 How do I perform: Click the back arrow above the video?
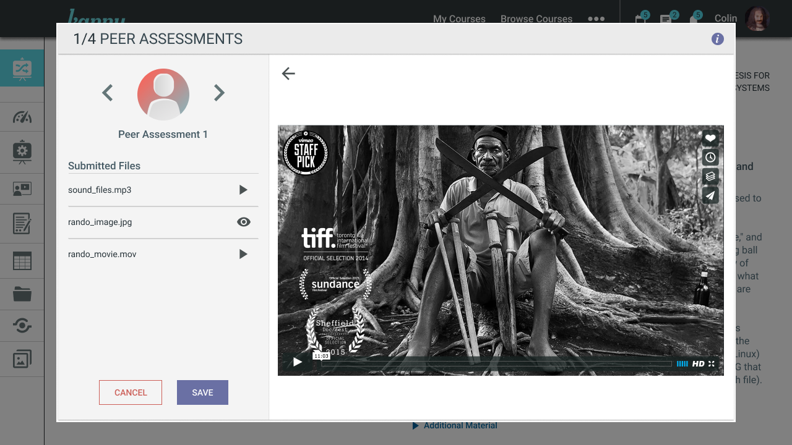click(288, 74)
